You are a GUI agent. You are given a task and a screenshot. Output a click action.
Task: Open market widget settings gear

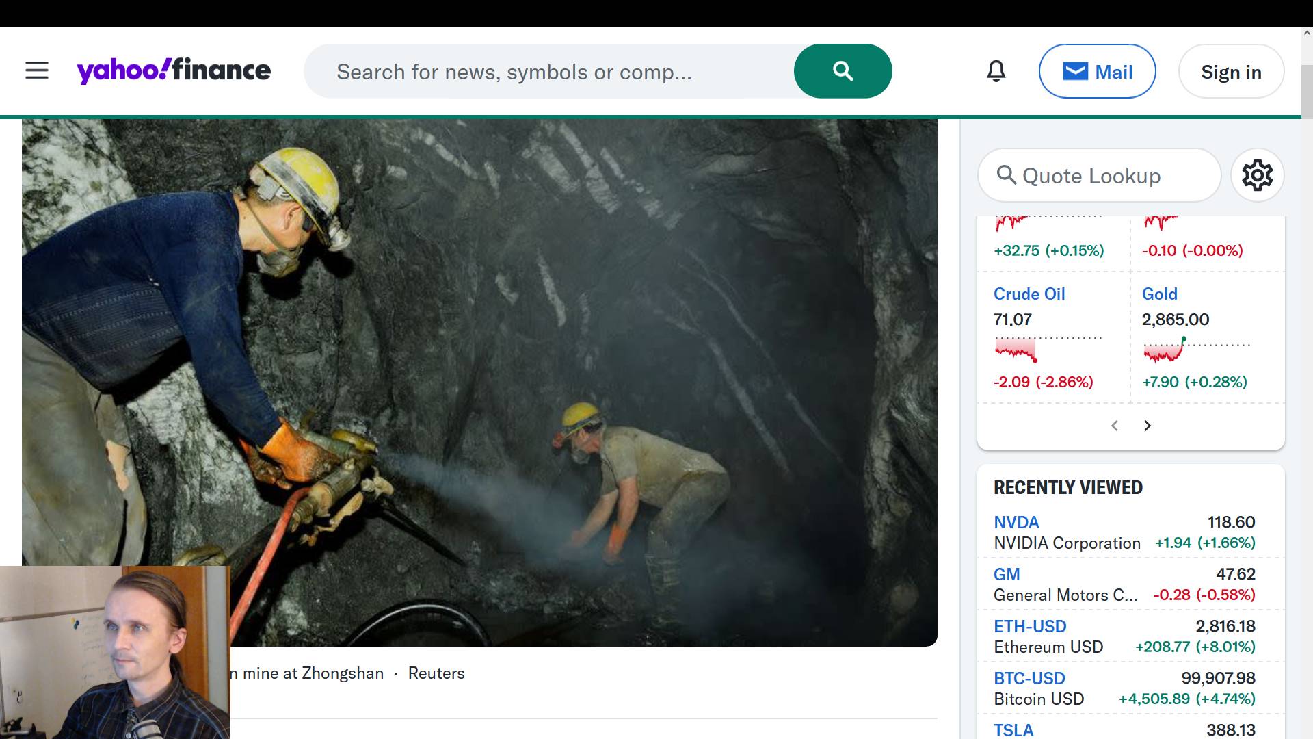click(x=1257, y=176)
